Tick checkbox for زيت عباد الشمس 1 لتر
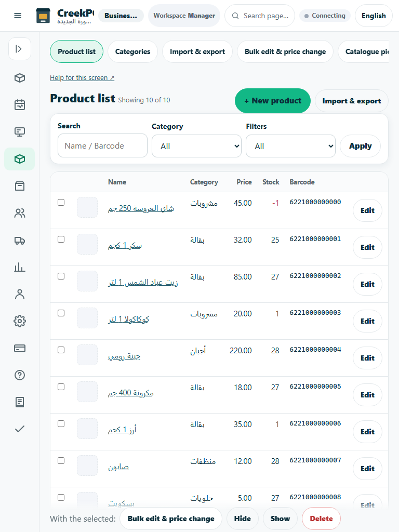Screen dimensions: 399x532 point(61,276)
